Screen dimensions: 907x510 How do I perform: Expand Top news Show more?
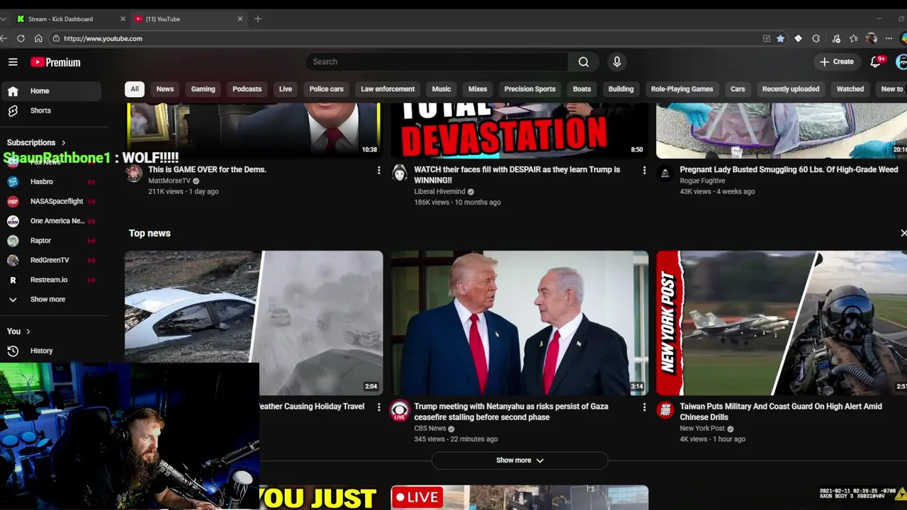coord(519,460)
